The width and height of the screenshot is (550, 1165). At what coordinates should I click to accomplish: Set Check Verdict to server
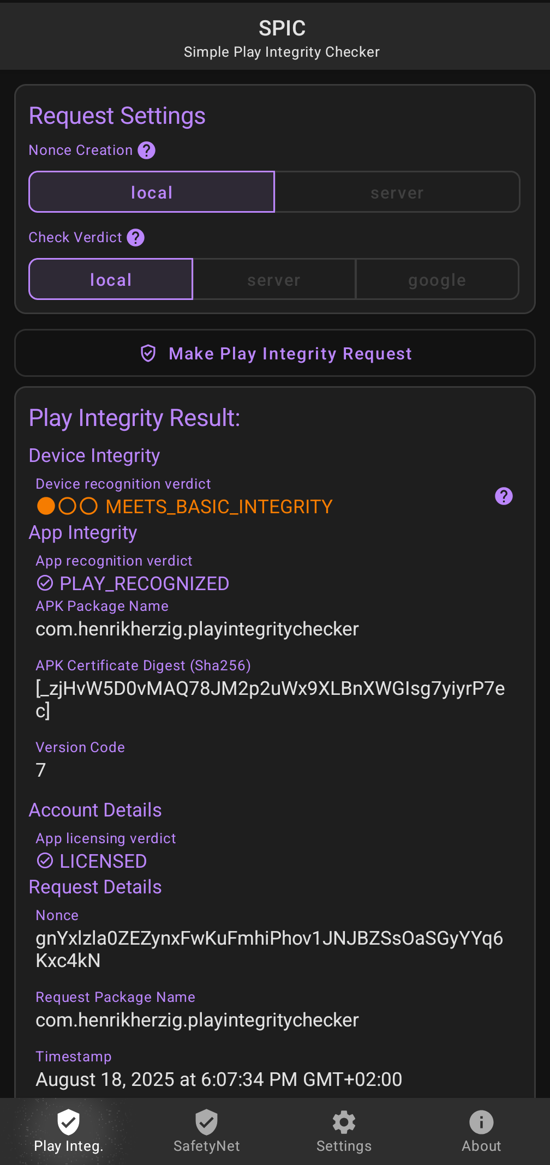point(274,279)
